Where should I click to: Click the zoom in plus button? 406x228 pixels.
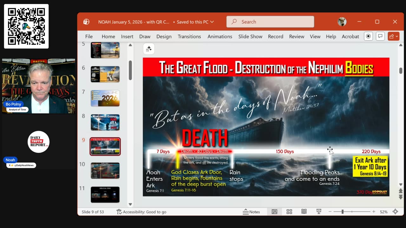pyautogui.click(x=374, y=212)
